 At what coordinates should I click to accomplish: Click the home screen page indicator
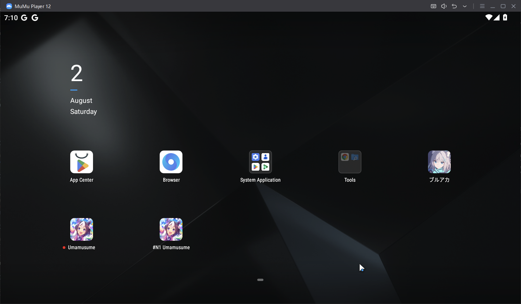[x=260, y=280]
